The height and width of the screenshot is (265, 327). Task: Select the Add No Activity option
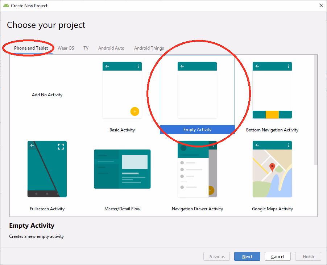pos(47,94)
